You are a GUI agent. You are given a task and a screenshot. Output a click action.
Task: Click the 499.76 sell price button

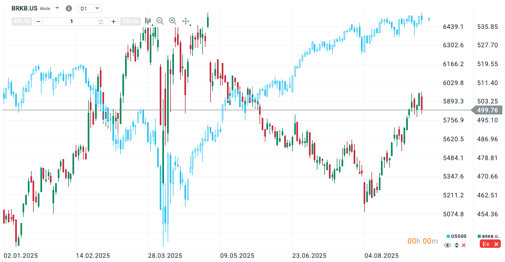tap(23, 22)
